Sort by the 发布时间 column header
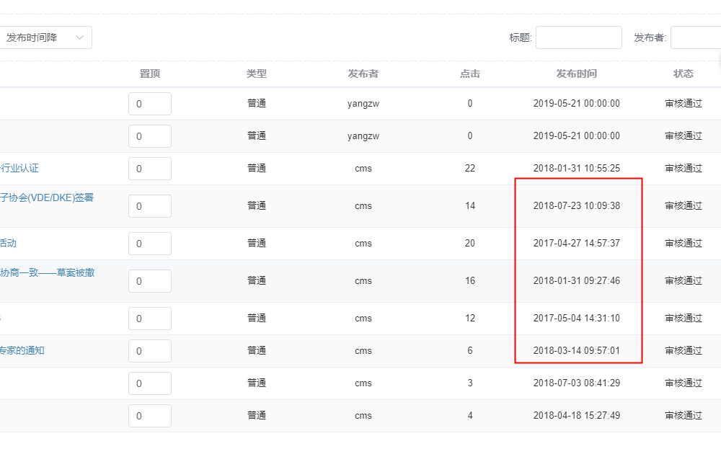This screenshot has height=449, width=721. [577, 74]
